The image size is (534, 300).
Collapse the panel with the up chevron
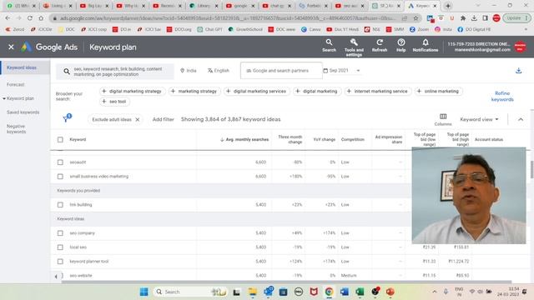pos(521,119)
